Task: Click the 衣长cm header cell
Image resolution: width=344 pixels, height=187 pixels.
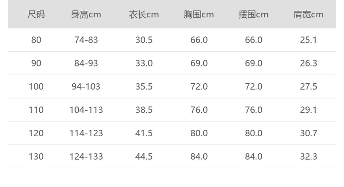Action: [144, 15]
